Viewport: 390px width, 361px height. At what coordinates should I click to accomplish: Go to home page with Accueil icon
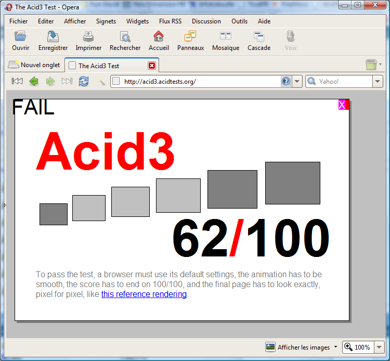[159, 37]
